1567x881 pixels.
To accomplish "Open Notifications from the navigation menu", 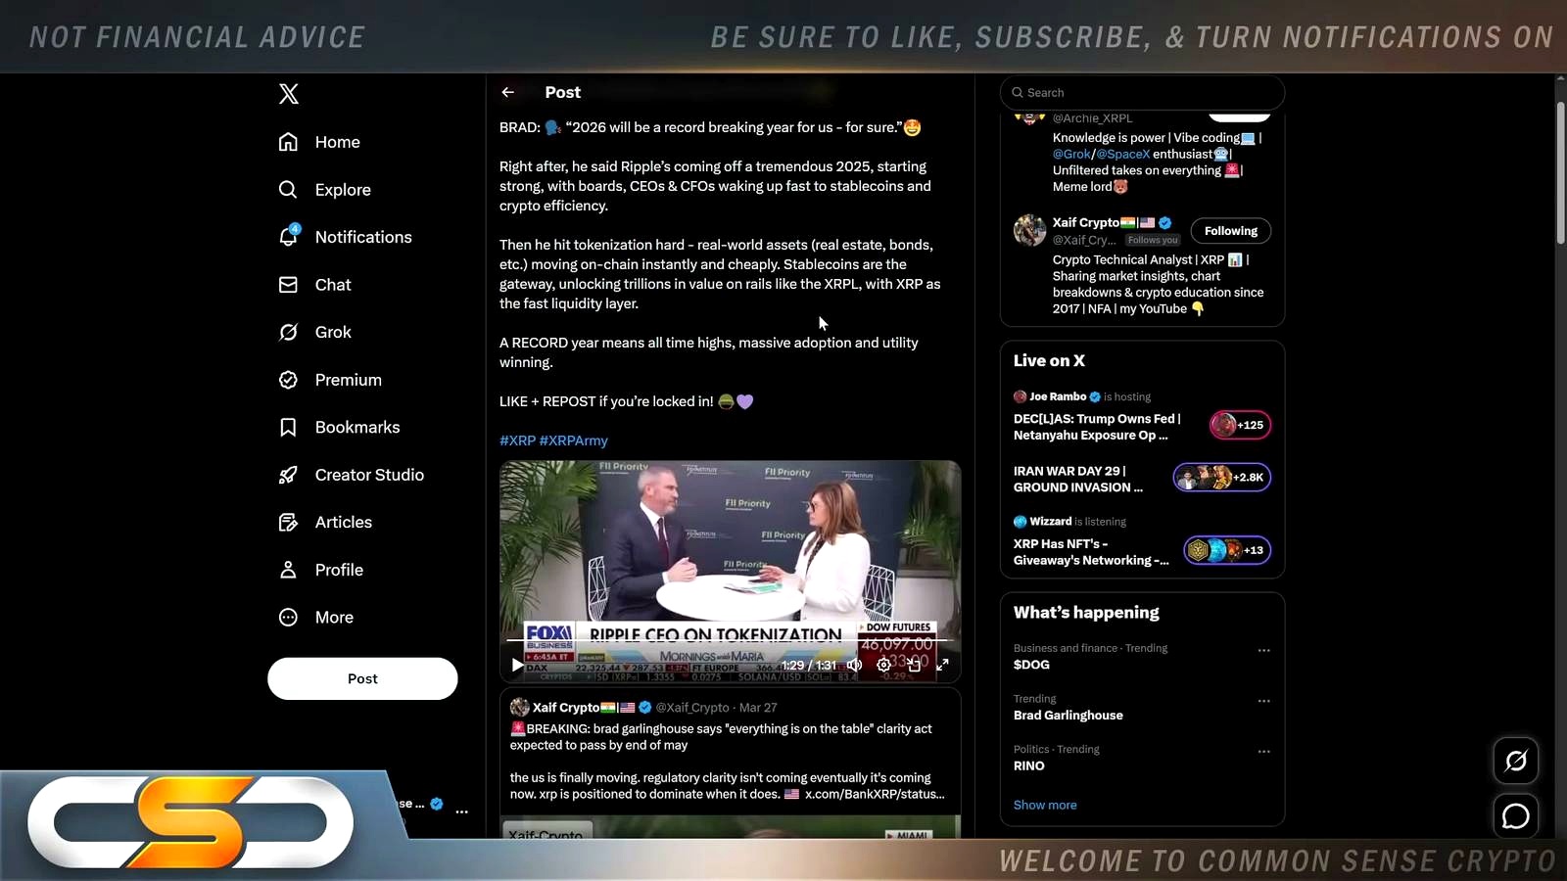I will (x=363, y=237).
